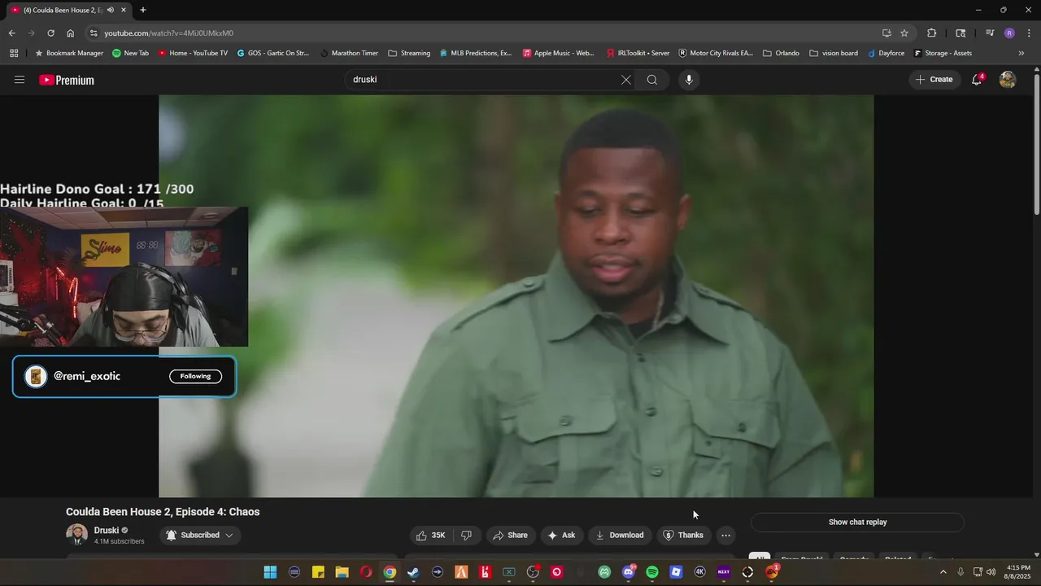Open File Explorer from taskbar
Viewport: 1041px width, 586px height.
[x=342, y=572]
